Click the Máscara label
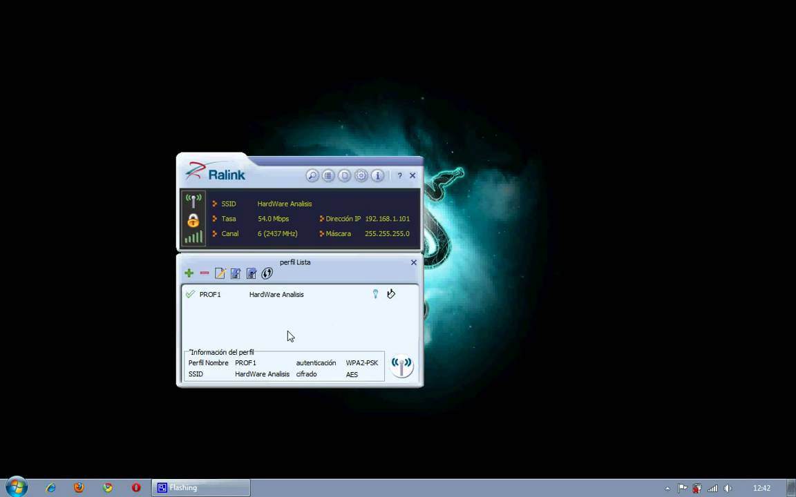Viewport: 796px width, 497px height. (338, 234)
